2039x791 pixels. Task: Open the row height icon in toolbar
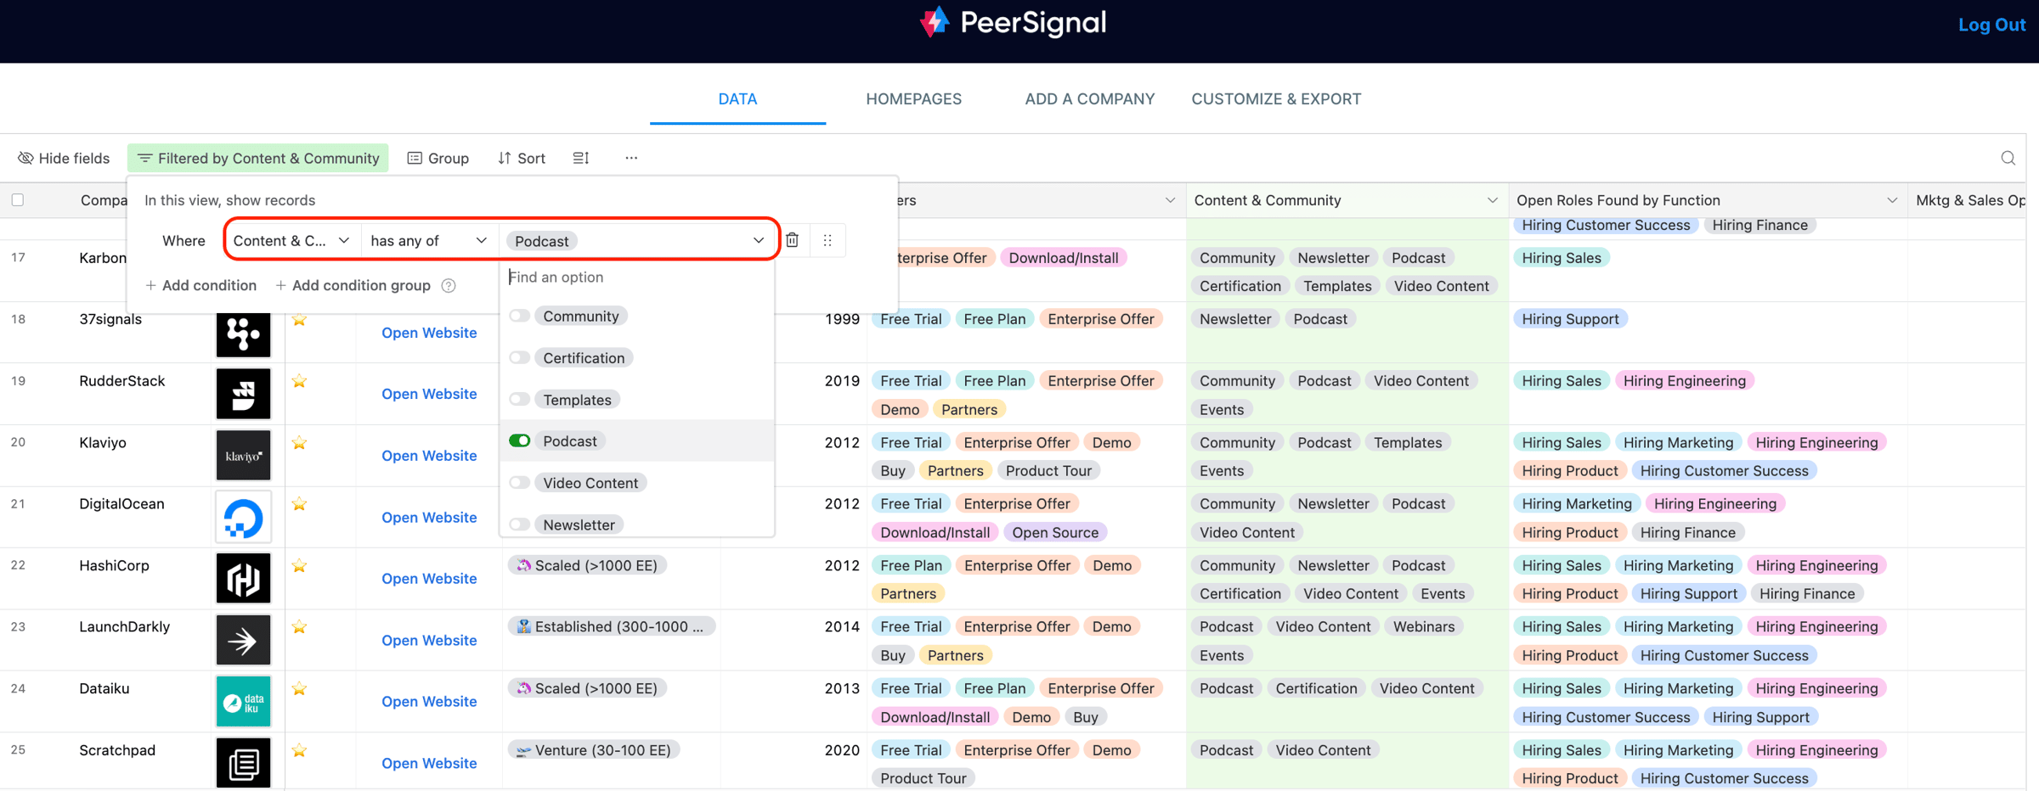pos(581,158)
